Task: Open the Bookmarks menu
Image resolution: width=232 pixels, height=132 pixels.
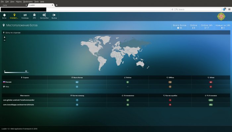Action: [28, 2]
